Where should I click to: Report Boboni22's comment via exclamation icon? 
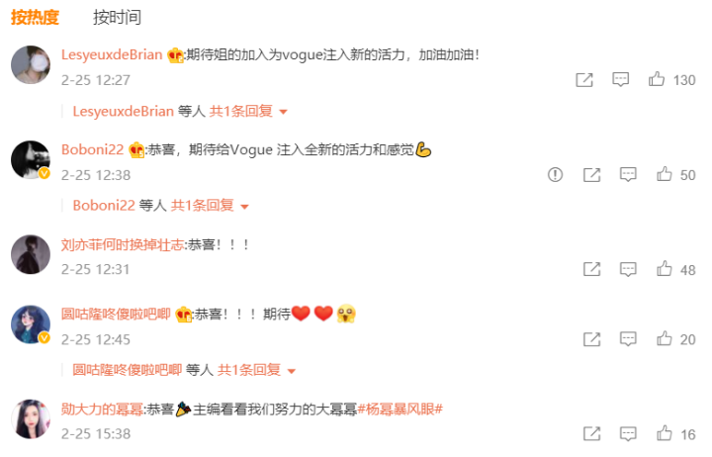coord(555,174)
